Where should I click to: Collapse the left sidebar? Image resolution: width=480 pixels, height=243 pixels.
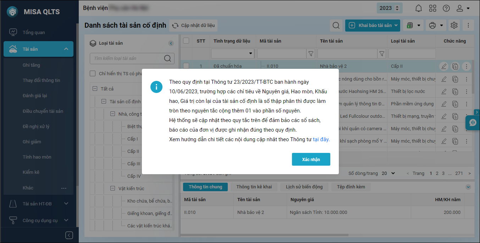click(x=69, y=235)
